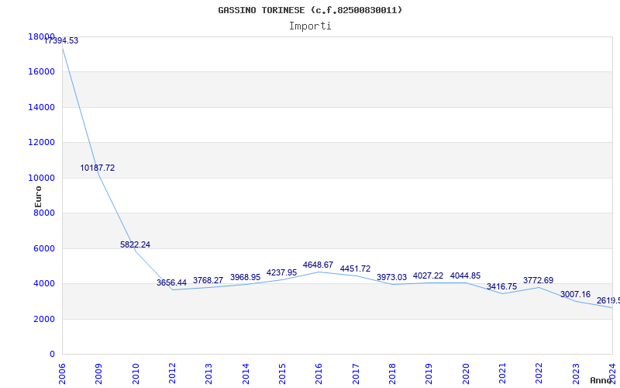The height and width of the screenshot is (388, 620).
Task: Click the x-axis year 2018
Action: (x=392, y=374)
